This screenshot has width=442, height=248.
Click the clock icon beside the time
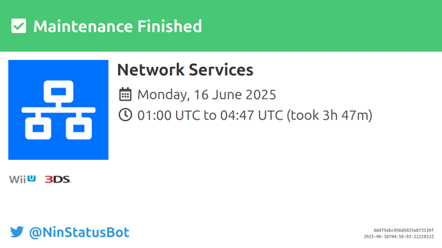tap(125, 115)
